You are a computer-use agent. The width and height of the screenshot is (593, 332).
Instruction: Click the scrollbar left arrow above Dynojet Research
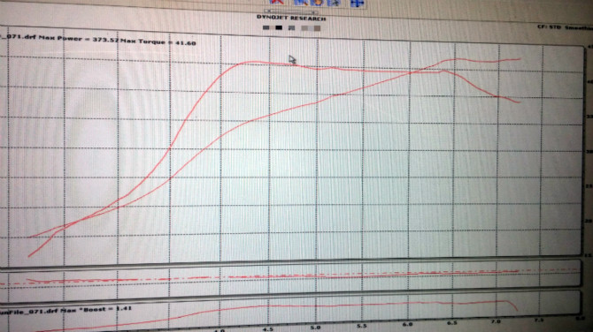click(x=269, y=11)
